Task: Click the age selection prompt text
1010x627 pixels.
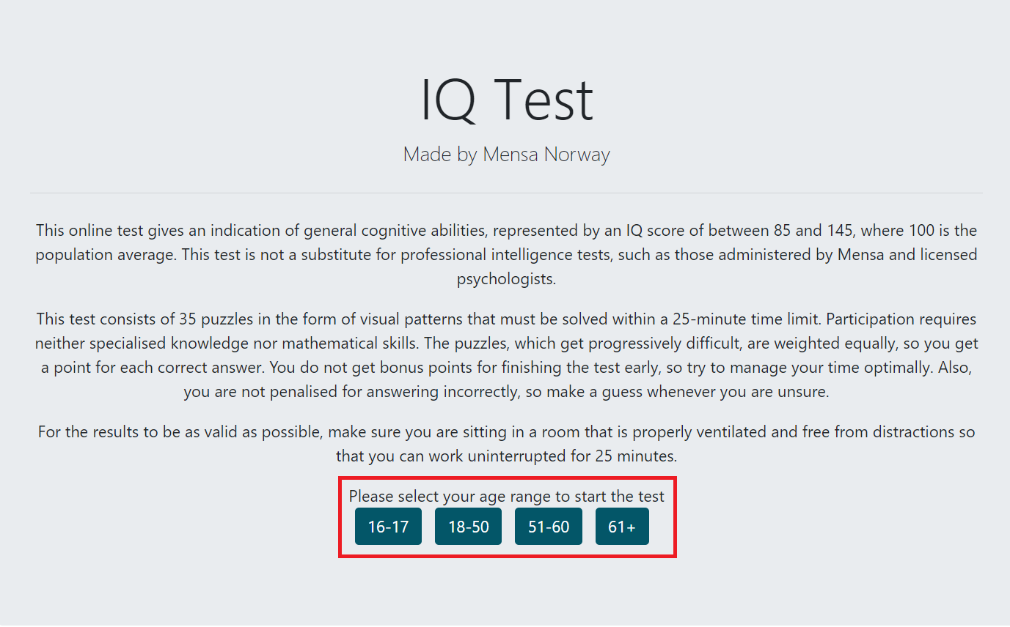Action: tap(506, 496)
